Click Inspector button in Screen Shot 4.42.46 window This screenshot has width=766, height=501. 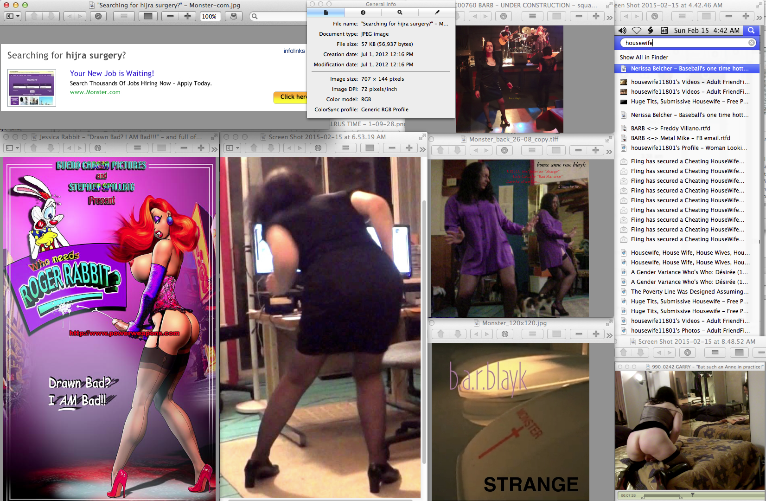pyautogui.click(x=655, y=16)
